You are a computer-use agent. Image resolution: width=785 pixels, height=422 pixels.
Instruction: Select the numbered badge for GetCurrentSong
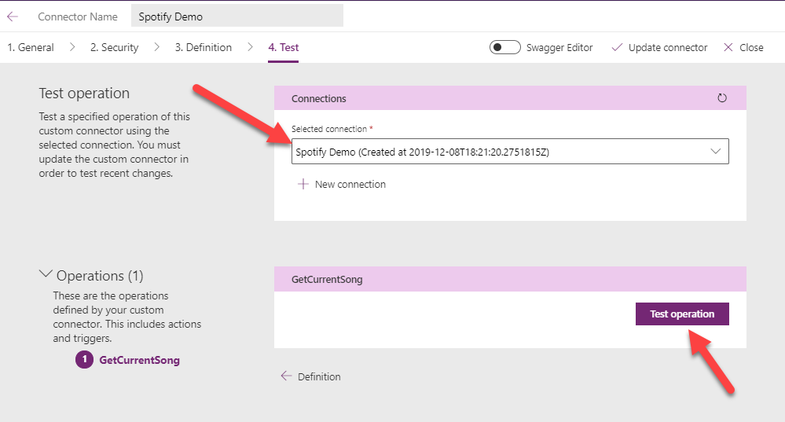[84, 360]
